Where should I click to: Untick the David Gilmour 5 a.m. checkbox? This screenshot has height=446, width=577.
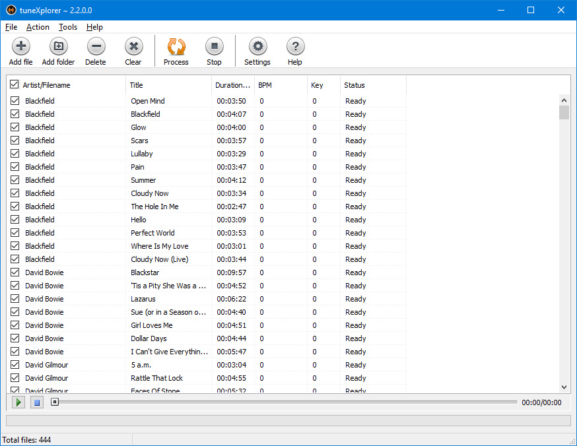pyautogui.click(x=15, y=365)
